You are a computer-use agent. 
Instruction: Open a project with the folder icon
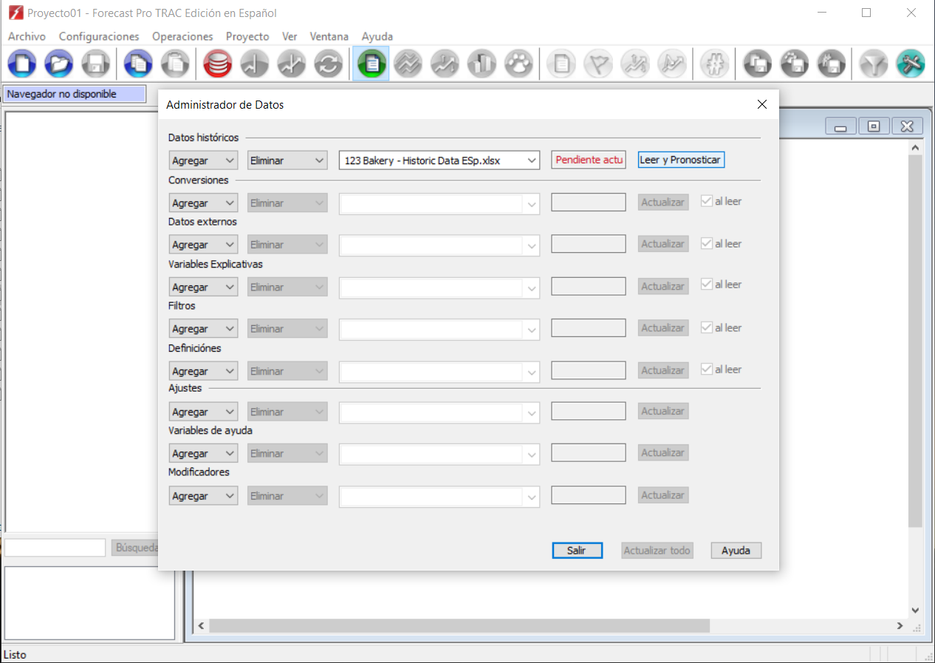point(59,64)
